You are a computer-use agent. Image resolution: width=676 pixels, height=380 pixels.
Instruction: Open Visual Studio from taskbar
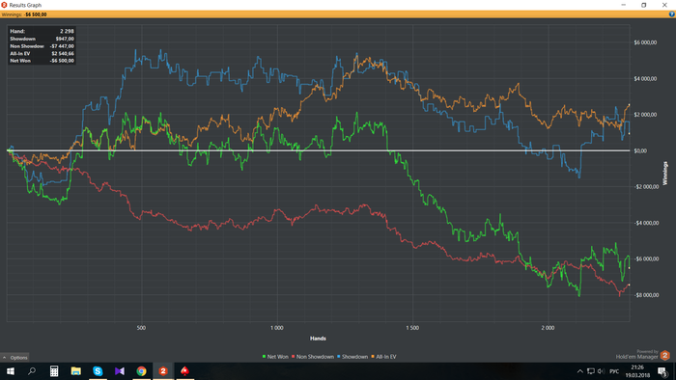(120, 371)
